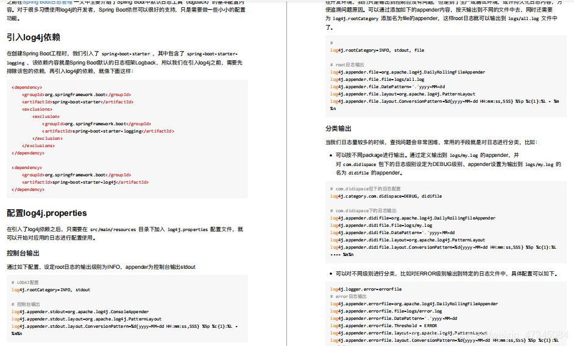The image size is (574, 346).
Task: Click the code line 'spring-boot-starter-logging</artifactId>'
Action: (x=108, y=131)
